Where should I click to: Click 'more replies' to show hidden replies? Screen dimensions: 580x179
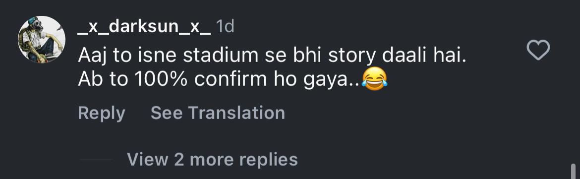[x=243, y=159]
